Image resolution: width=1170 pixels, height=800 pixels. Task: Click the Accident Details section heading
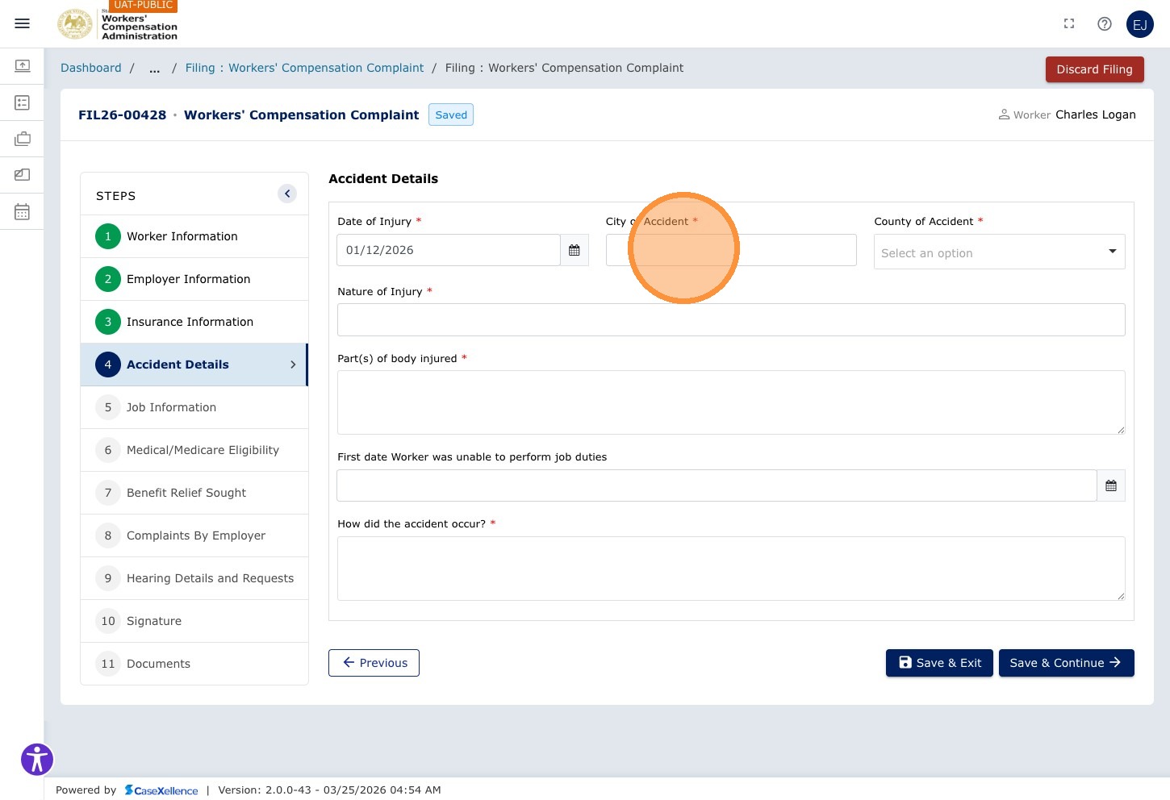click(x=383, y=179)
